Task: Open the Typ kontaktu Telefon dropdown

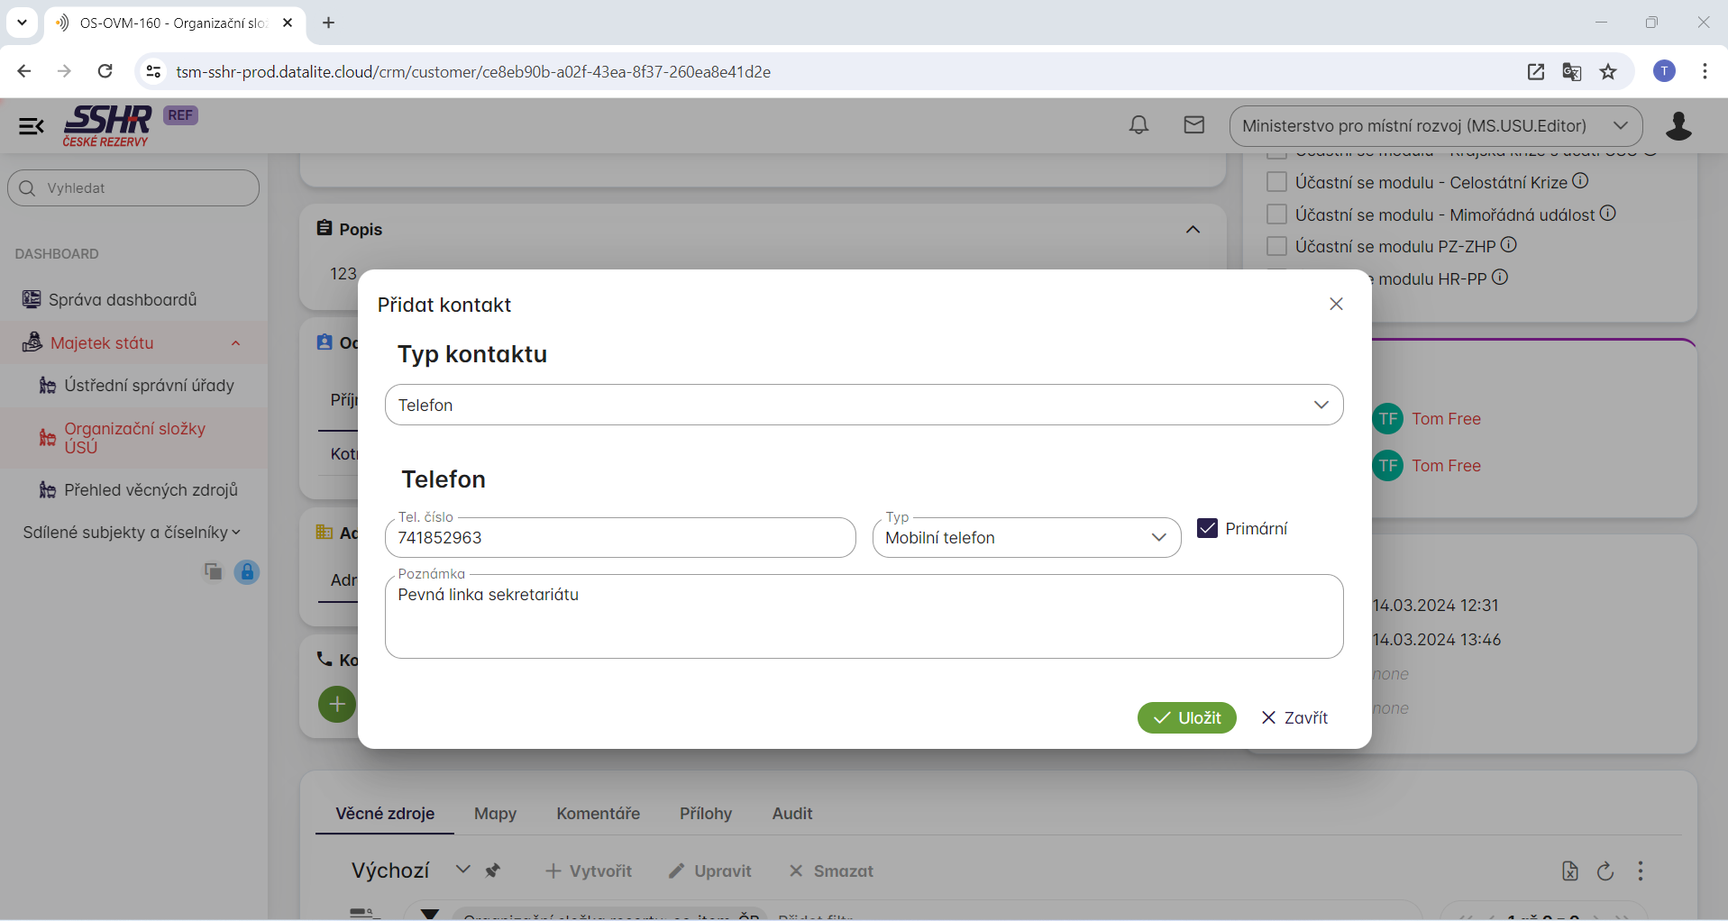Action: (864, 406)
